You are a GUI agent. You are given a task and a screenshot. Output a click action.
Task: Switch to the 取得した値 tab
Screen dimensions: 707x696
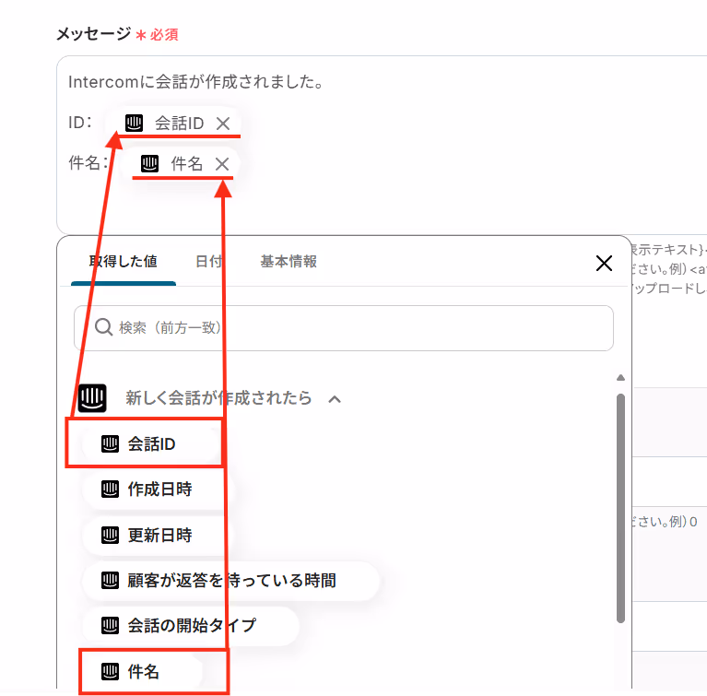pyautogui.click(x=124, y=261)
